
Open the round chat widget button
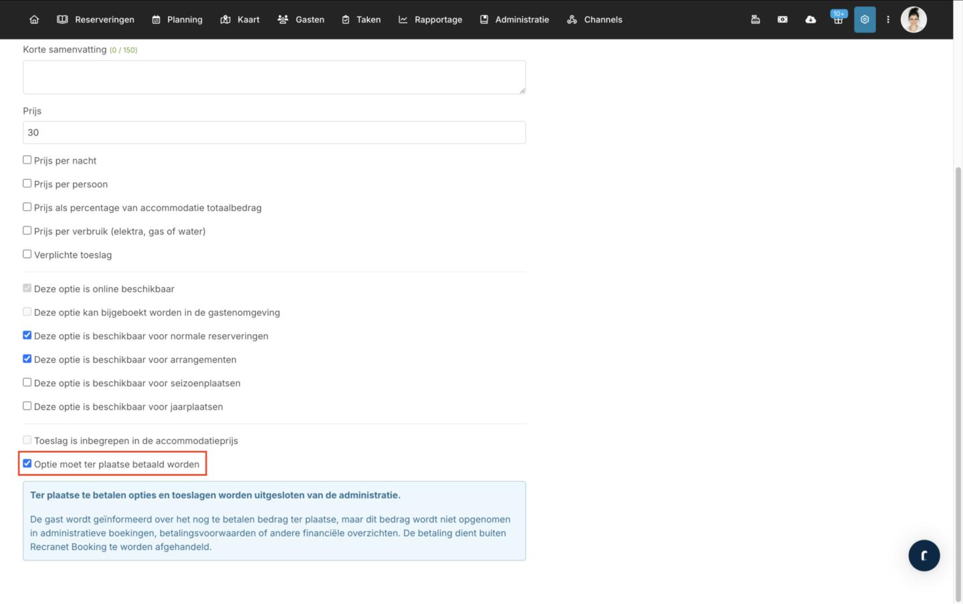click(x=924, y=555)
